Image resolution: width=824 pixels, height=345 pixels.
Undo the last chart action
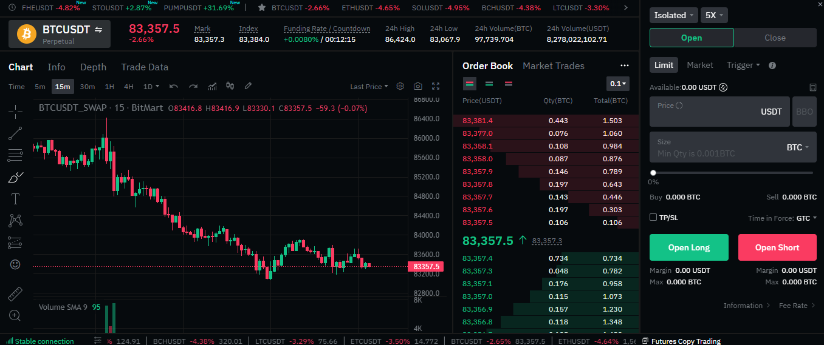[174, 87]
